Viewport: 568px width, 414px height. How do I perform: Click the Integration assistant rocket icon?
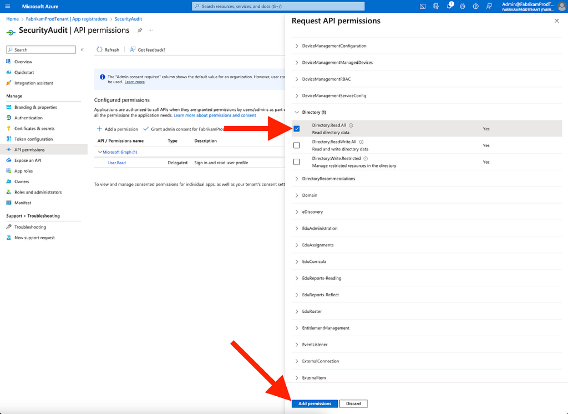pos(9,83)
